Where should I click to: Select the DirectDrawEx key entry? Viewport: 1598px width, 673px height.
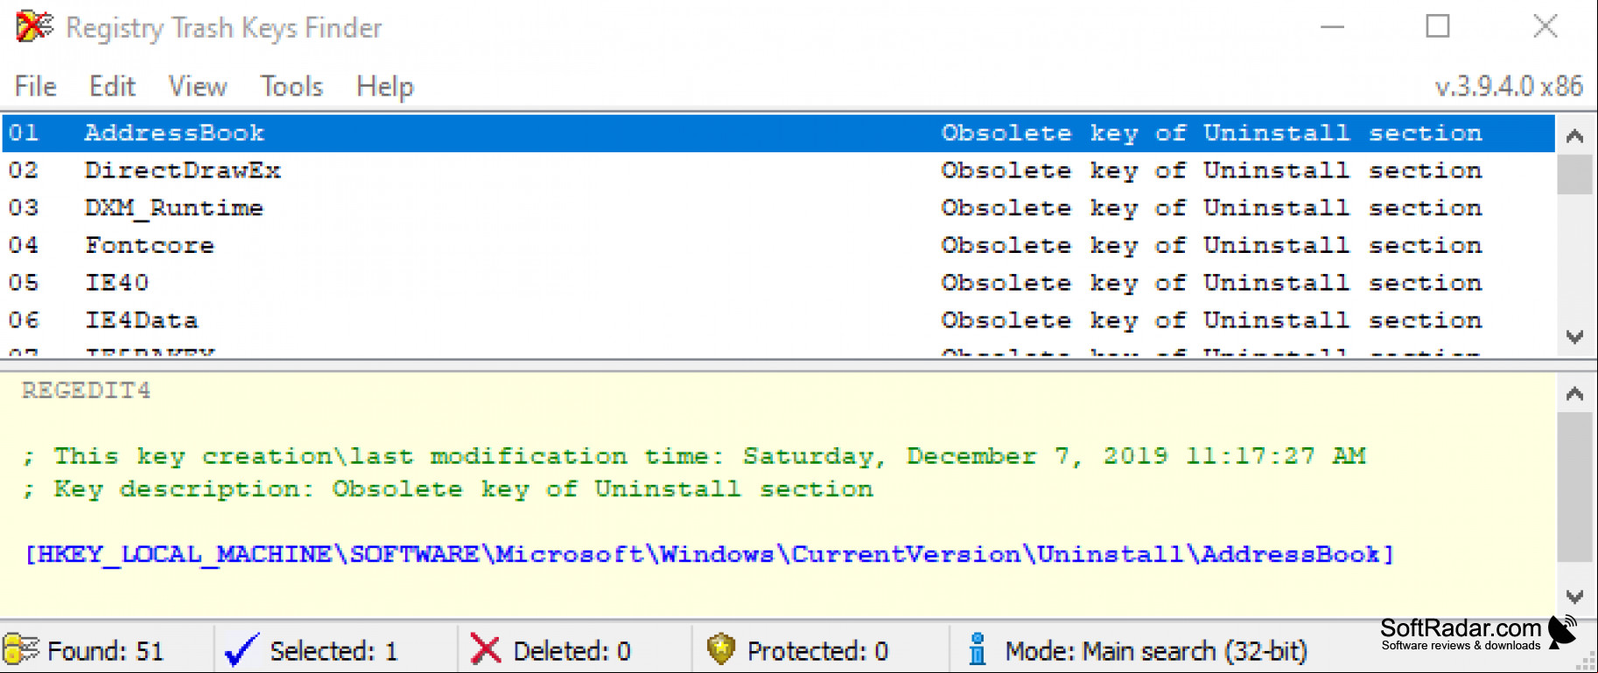point(779,171)
